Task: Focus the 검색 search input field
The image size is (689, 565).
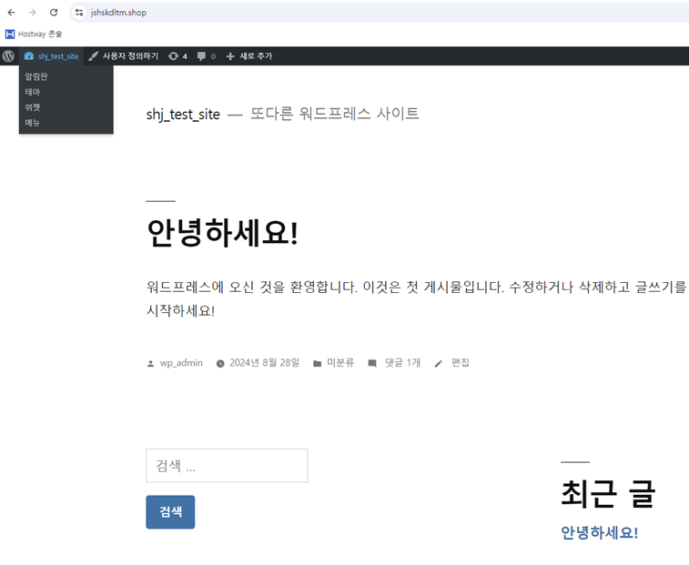Action: coord(227,466)
